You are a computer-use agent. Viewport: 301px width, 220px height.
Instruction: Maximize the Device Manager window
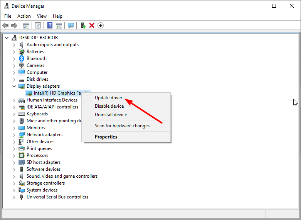tap(274, 6)
